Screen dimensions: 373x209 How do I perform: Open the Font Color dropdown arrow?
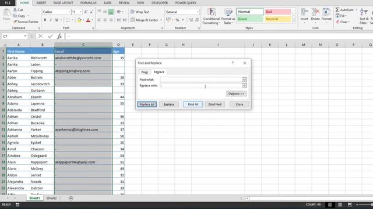[92, 20]
